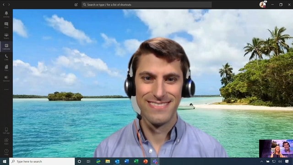
Task: Open the Windows Start menu
Action: click(5, 161)
